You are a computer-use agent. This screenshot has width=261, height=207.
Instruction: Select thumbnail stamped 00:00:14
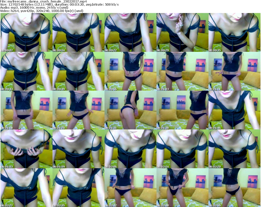[79, 32]
